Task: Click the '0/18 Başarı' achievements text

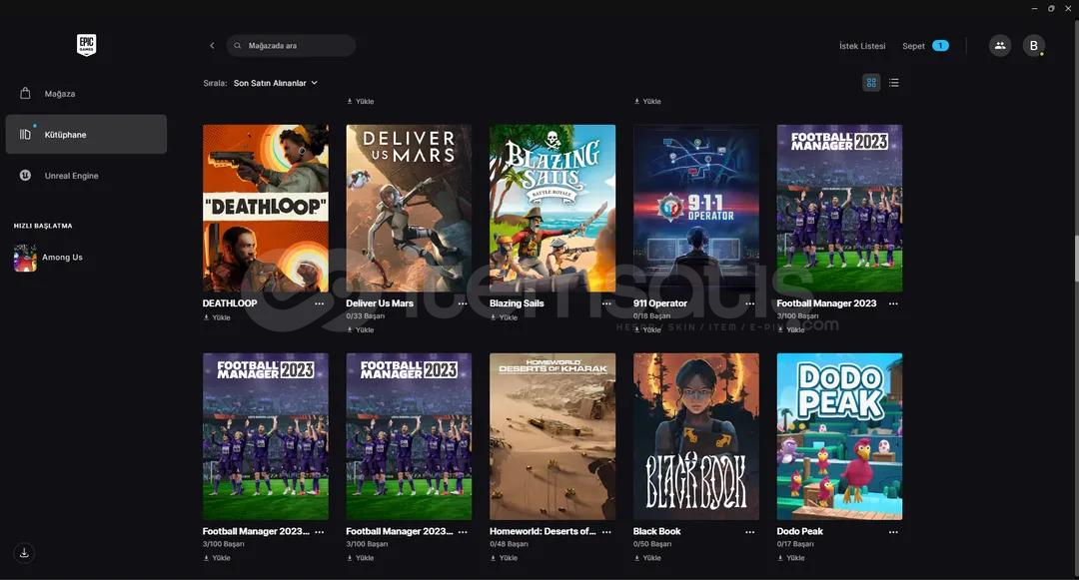Action: click(x=651, y=316)
